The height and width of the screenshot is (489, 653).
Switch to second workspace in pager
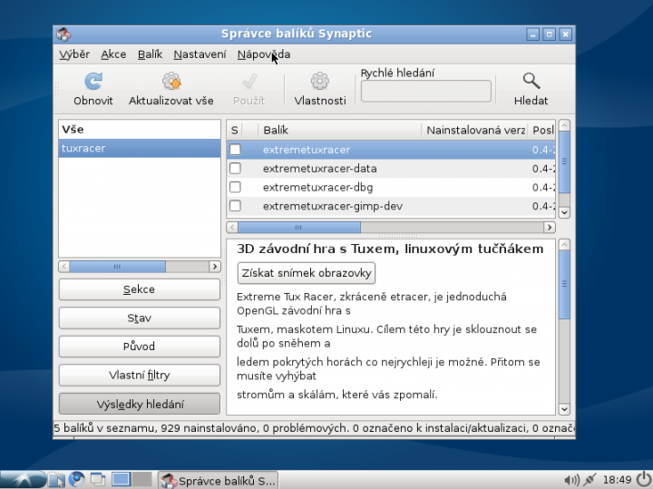click(x=141, y=479)
